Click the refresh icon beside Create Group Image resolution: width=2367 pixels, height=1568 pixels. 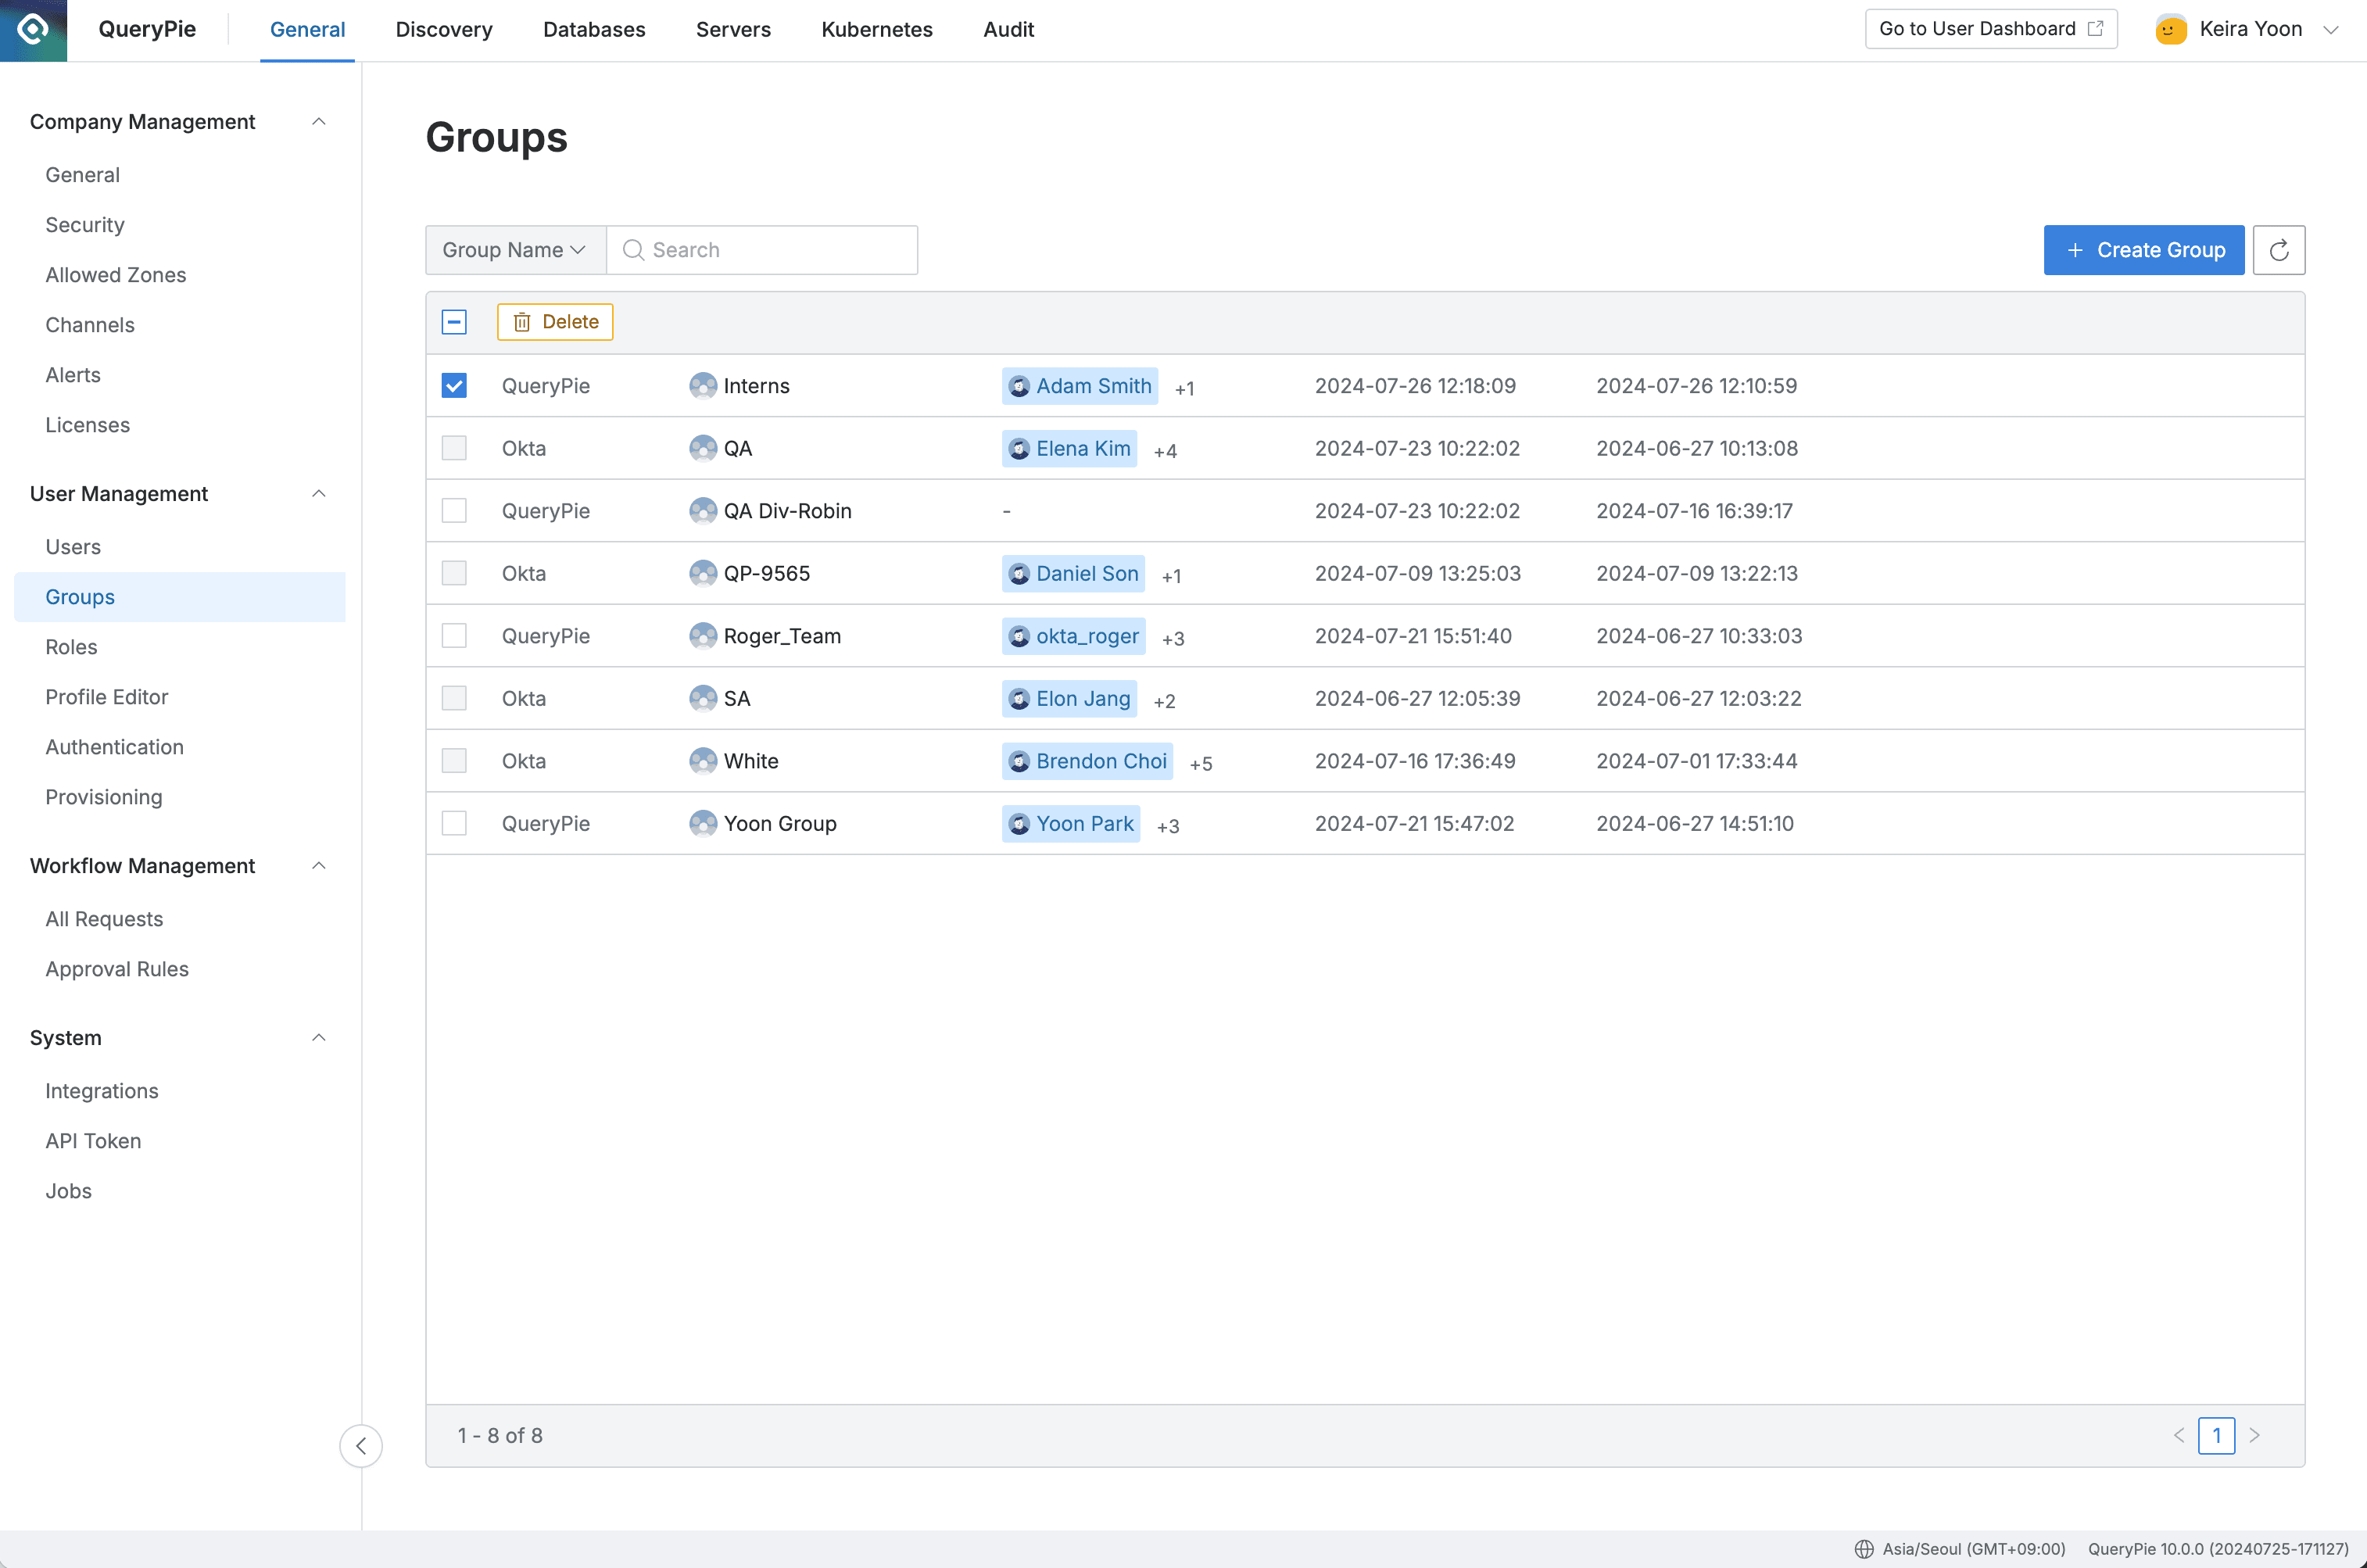[2281, 249]
